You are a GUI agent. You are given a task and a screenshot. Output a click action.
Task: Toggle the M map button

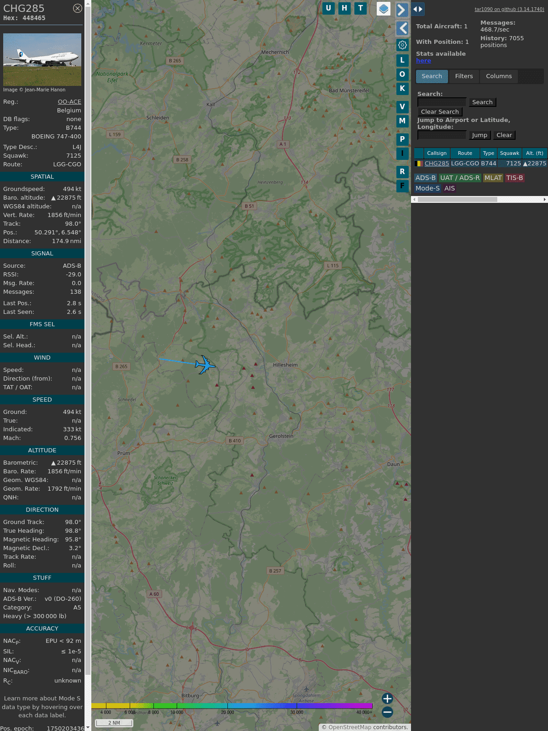pos(402,121)
